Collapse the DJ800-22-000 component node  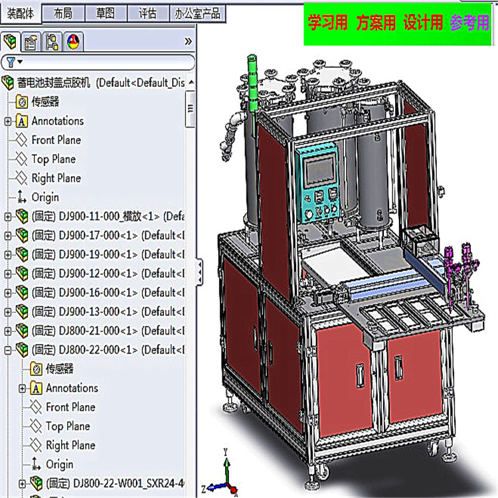coord(7,350)
